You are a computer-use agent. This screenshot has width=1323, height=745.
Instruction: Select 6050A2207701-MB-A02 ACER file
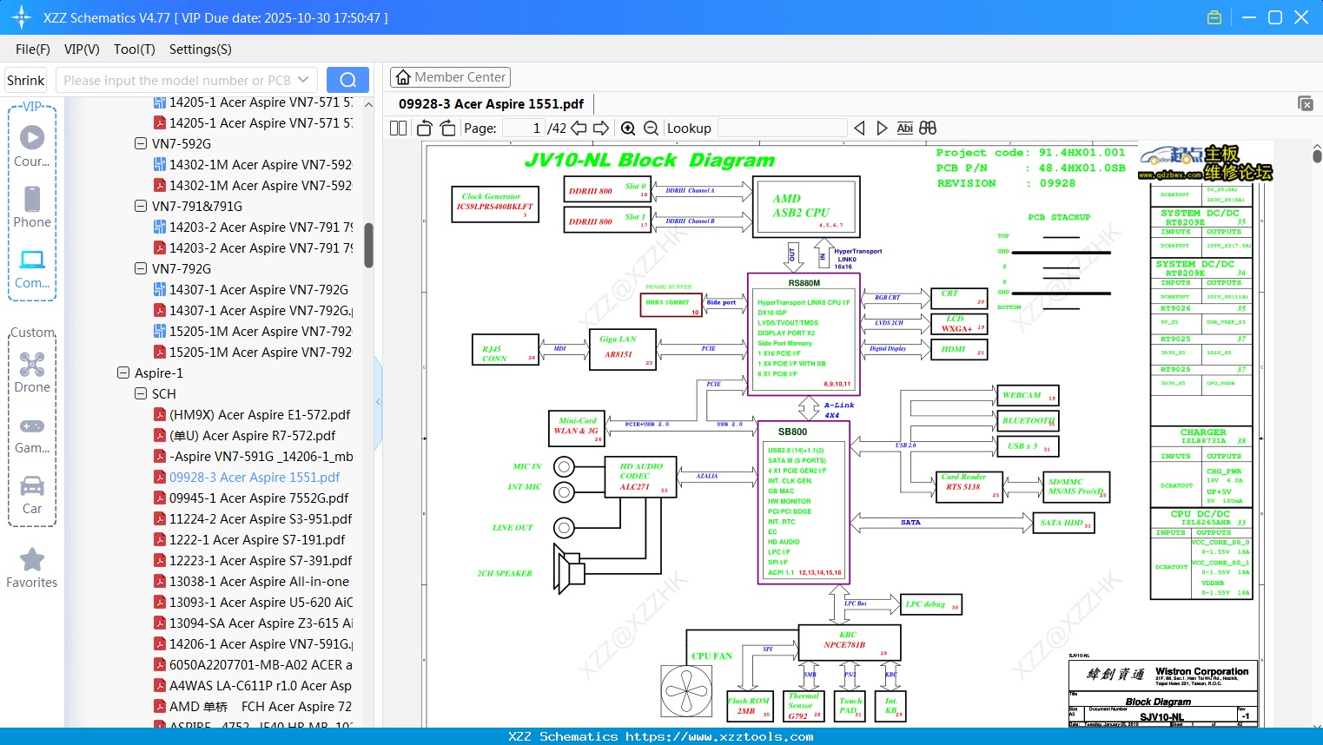pyautogui.click(x=261, y=665)
